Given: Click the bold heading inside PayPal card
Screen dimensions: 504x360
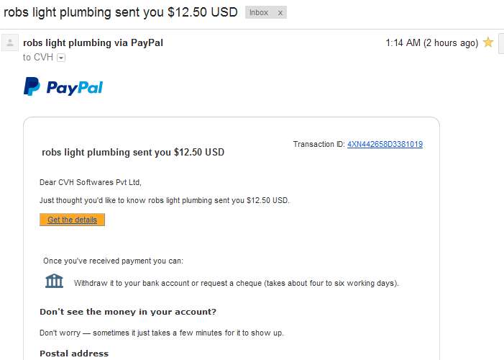Looking at the screenshot, I should pos(133,152).
